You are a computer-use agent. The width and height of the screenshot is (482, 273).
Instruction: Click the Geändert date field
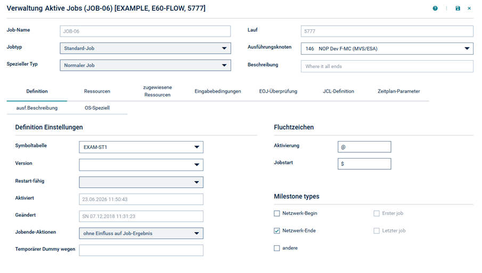pyautogui.click(x=141, y=216)
